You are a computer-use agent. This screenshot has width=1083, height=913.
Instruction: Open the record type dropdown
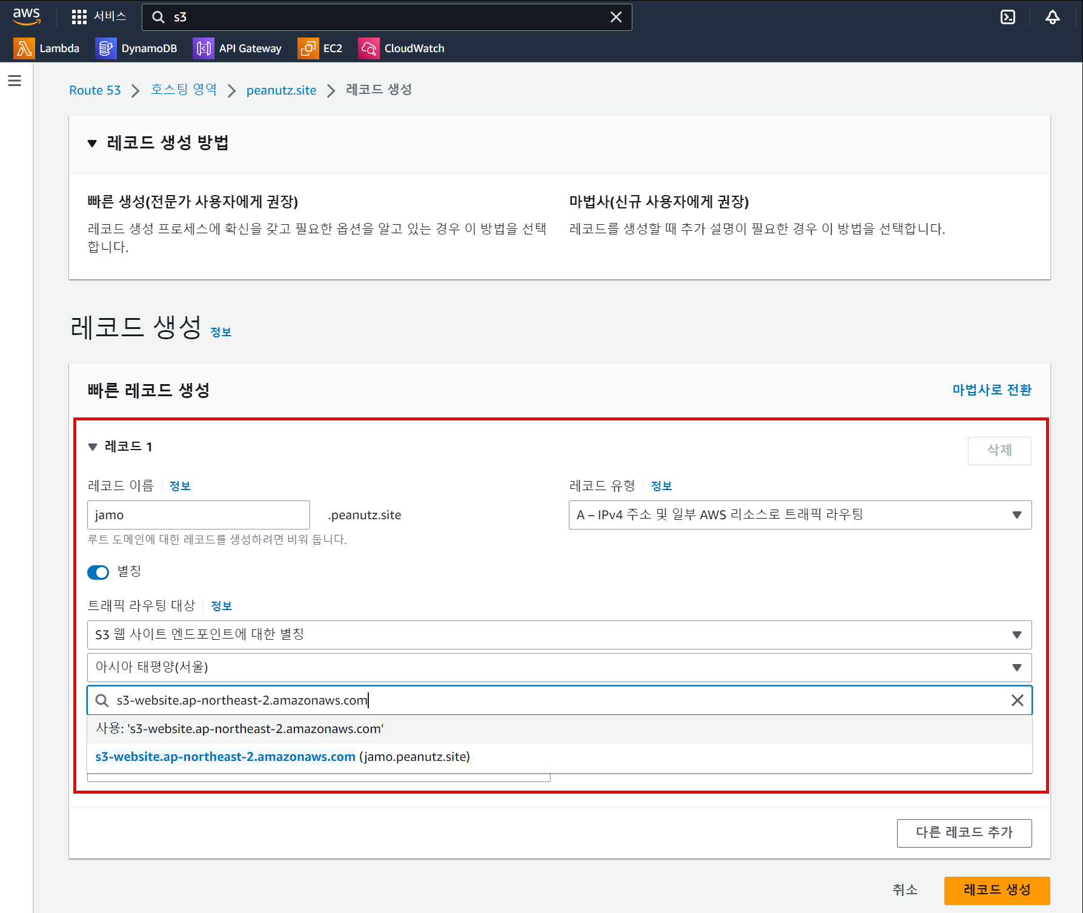point(800,515)
